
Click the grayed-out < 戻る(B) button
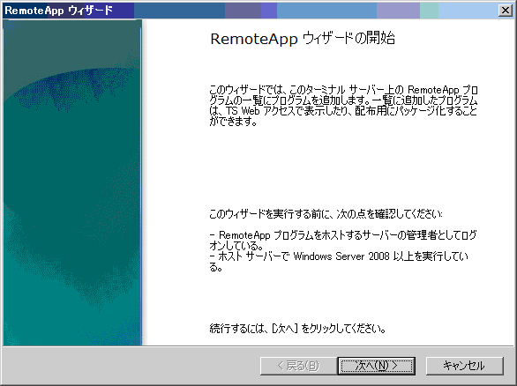click(298, 366)
